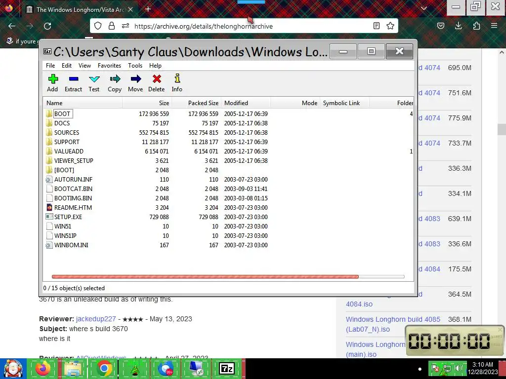Toggle reader view in the address bar

[376, 26]
